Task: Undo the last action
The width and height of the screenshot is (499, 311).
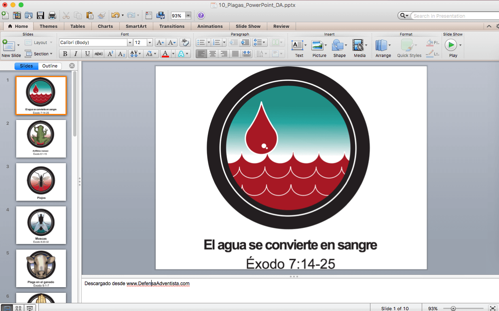Action: pos(115,15)
